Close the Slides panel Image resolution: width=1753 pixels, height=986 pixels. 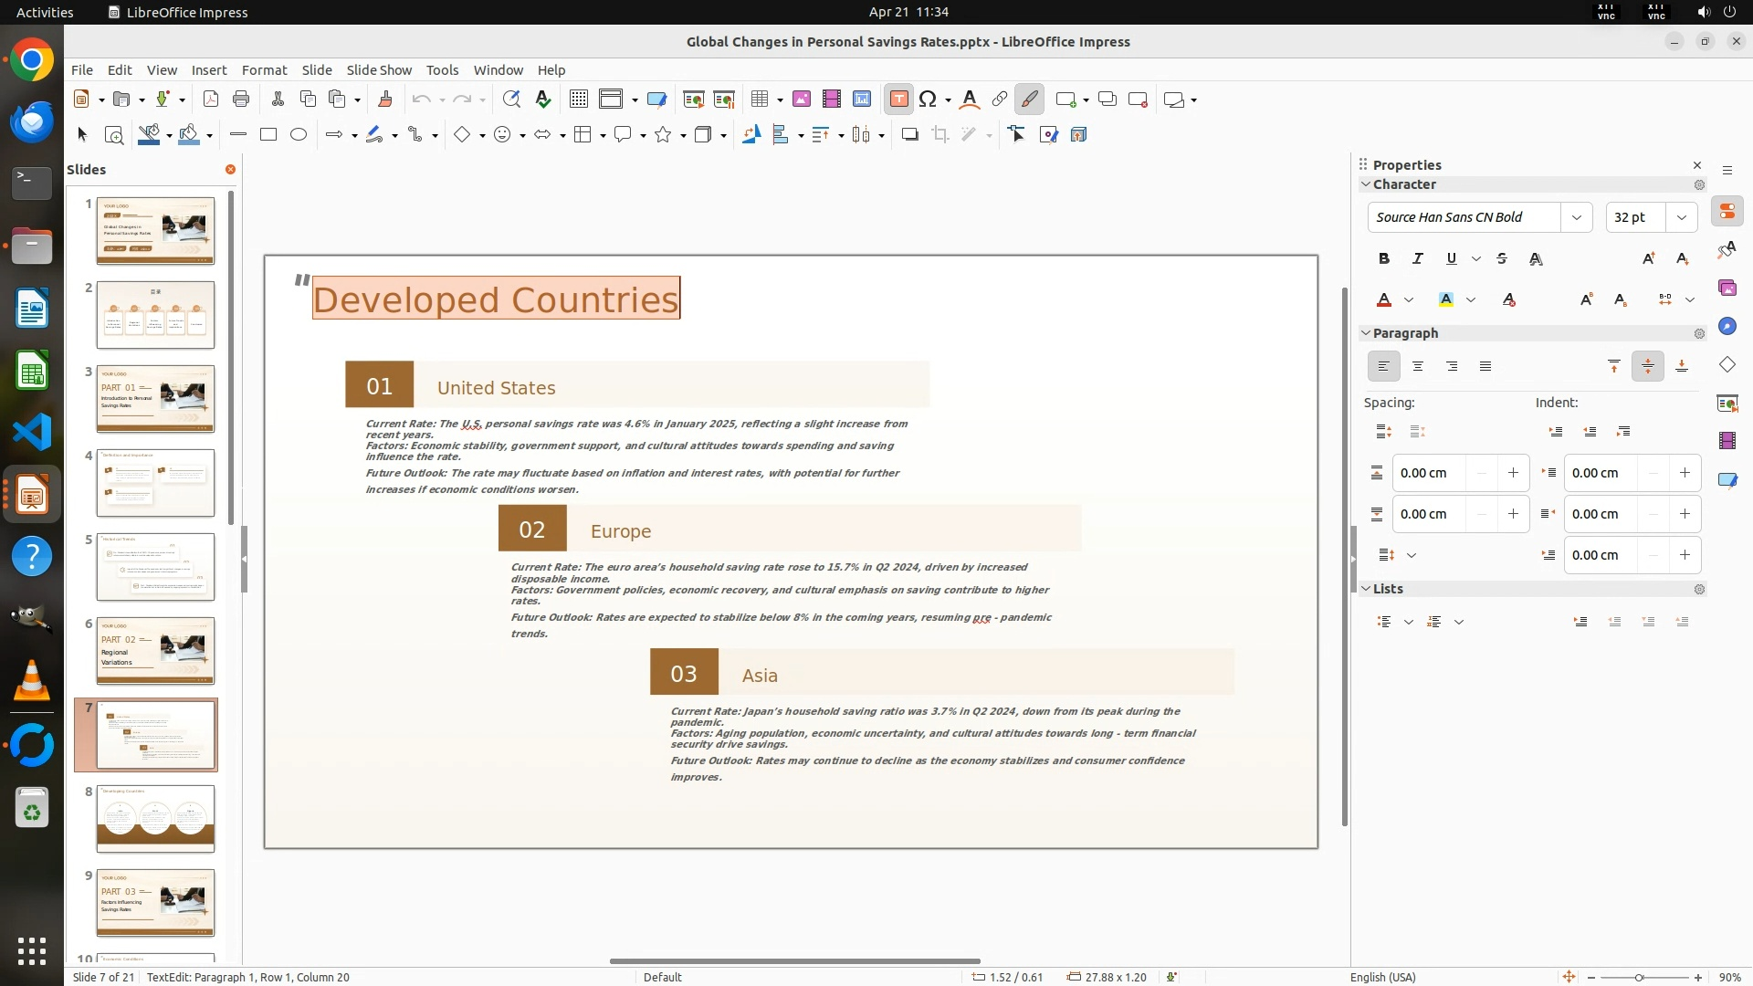[x=230, y=170]
